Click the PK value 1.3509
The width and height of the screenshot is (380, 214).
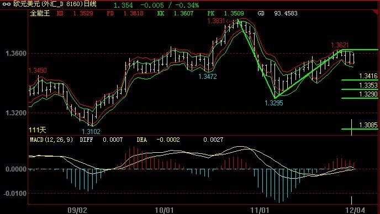[x=234, y=13]
